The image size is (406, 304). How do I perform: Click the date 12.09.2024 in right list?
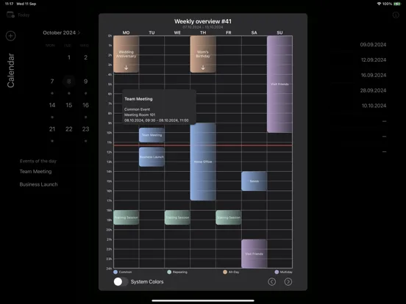click(374, 59)
